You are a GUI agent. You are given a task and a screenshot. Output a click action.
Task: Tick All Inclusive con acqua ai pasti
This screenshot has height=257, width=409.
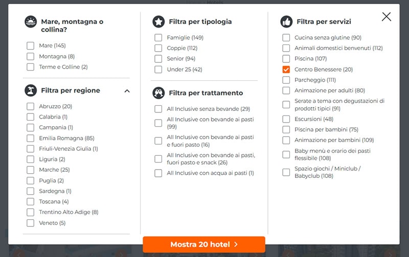(158, 173)
